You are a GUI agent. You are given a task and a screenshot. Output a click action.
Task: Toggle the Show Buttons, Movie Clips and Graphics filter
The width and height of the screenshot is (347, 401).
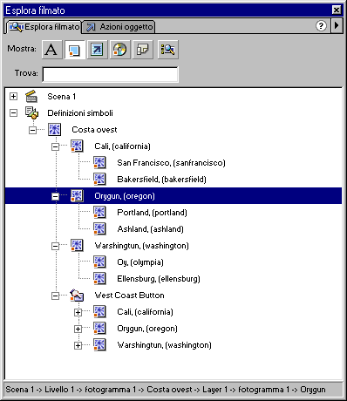coord(74,50)
